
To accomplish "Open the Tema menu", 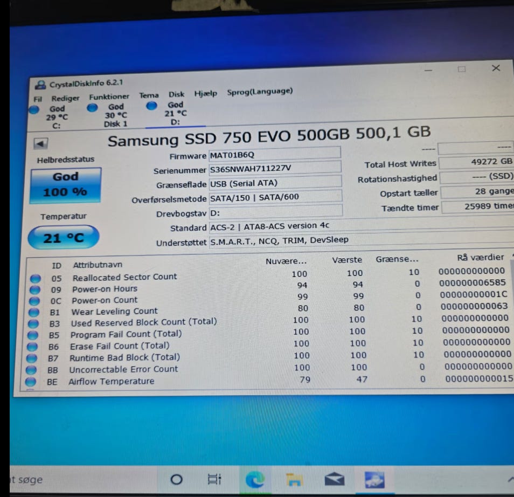I will pyautogui.click(x=149, y=95).
